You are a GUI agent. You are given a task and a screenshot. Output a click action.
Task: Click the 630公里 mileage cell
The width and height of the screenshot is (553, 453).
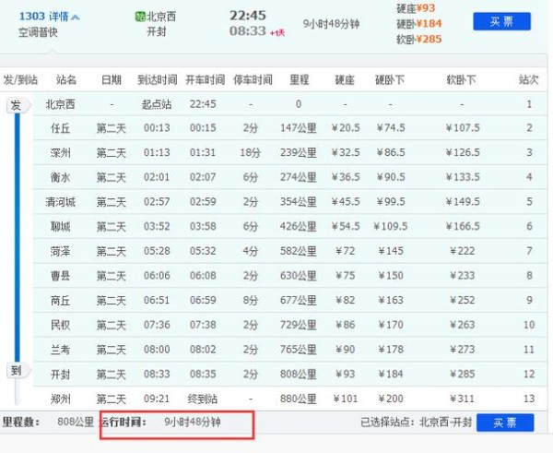click(299, 276)
